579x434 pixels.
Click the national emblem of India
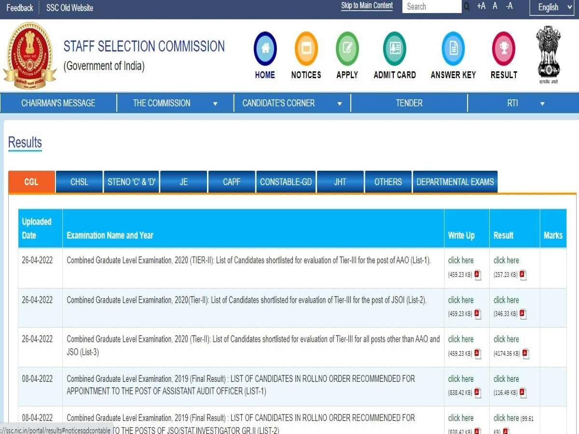tap(549, 55)
